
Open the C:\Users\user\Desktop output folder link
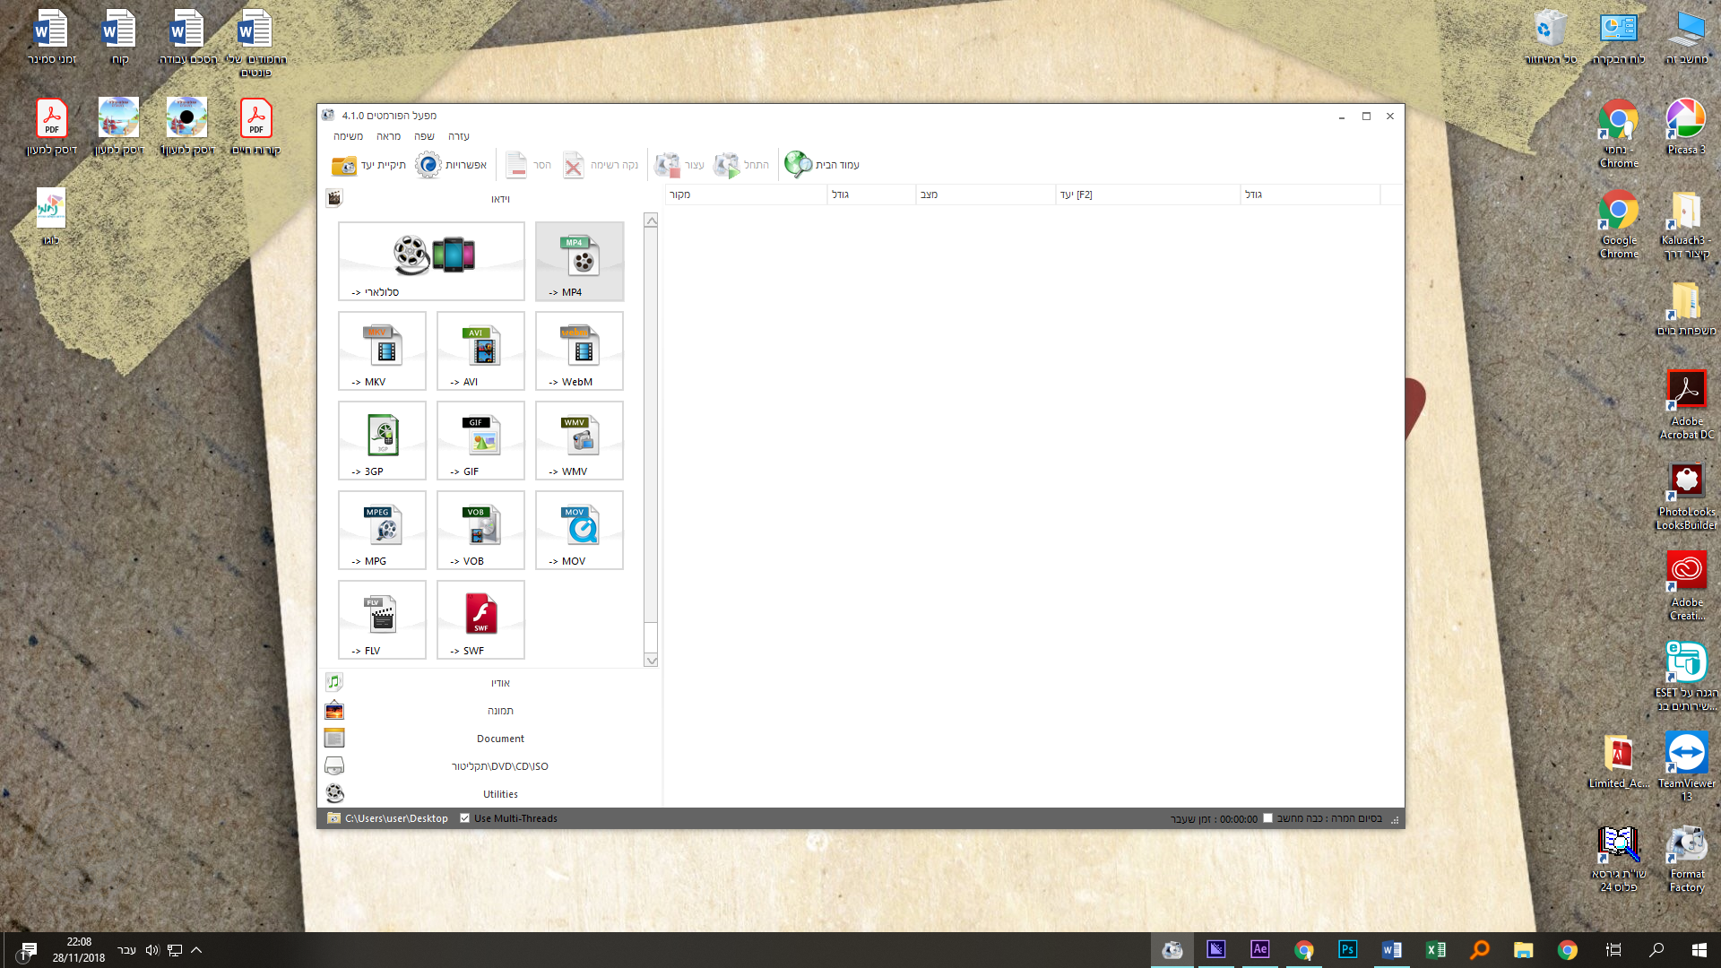tap(395, 818)
